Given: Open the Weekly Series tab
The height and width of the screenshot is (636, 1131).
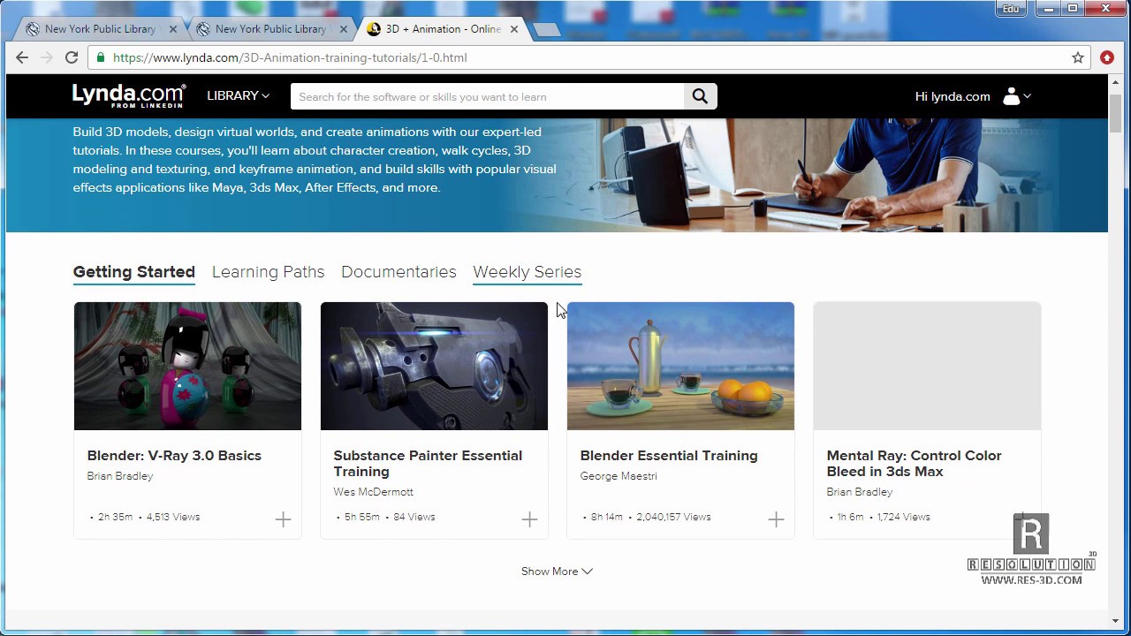Looking at the screenshot, I should pos(527,272).
